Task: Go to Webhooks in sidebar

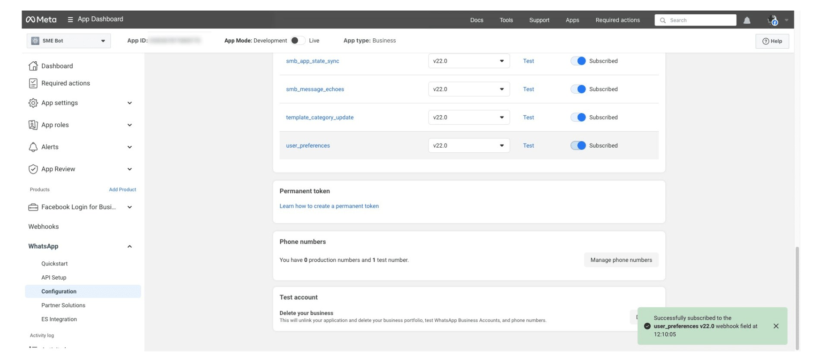Action: 44,227
